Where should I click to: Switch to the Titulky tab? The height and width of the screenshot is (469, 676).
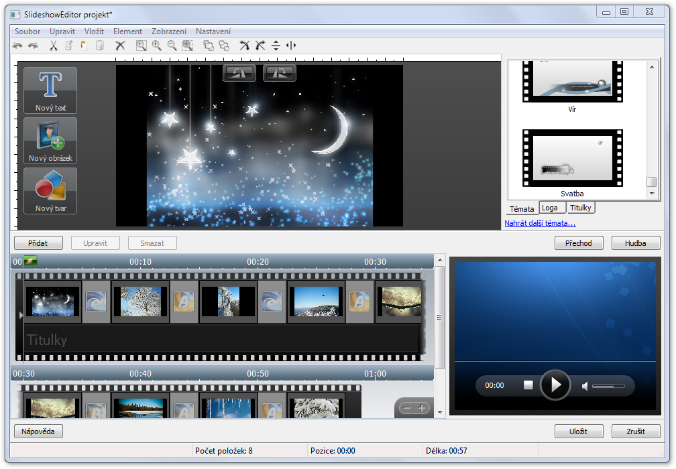[581, 208]
